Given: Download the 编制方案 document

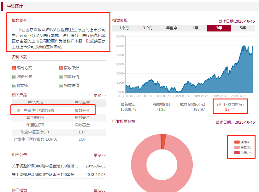Looking at the screenshot, I should (x=24, y=68).
